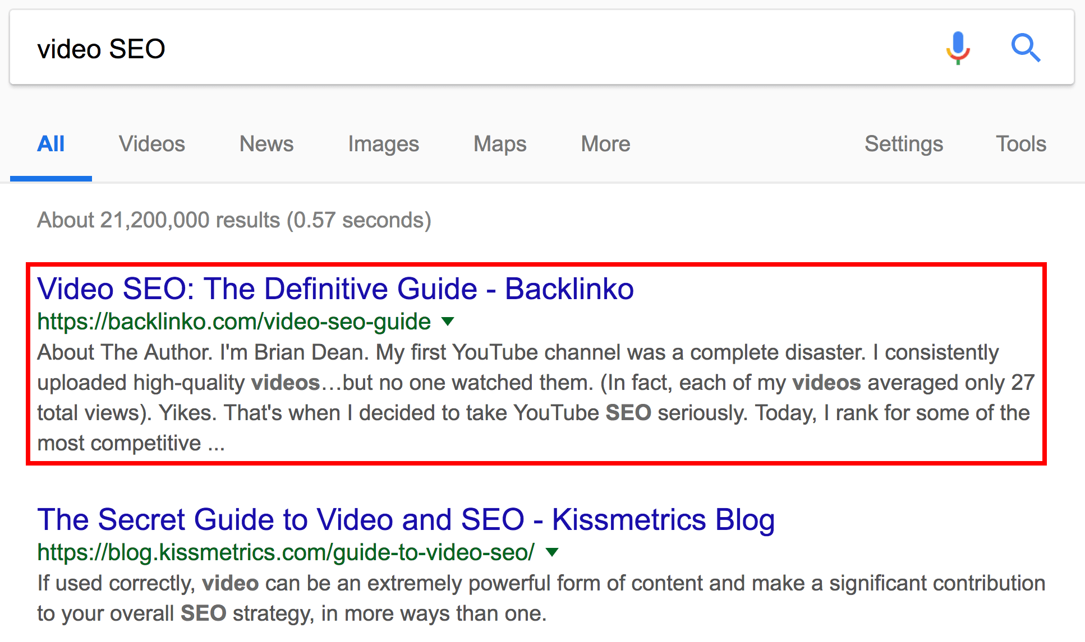The width and height of the screenshot is (1085, 642).
Task: Expand the More search categories menu
Action: [606, 144]
